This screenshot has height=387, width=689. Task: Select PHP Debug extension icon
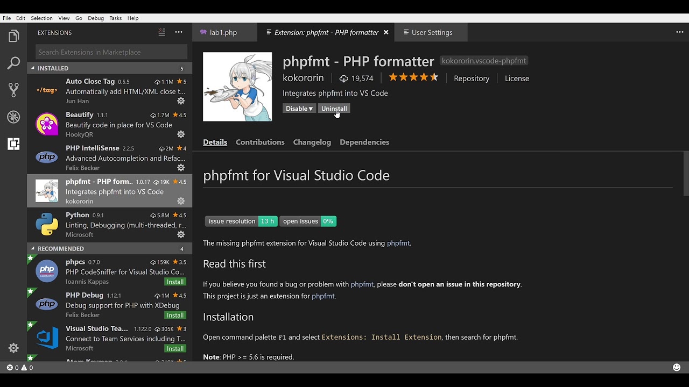pyautogui.click(x=47, y=304)
